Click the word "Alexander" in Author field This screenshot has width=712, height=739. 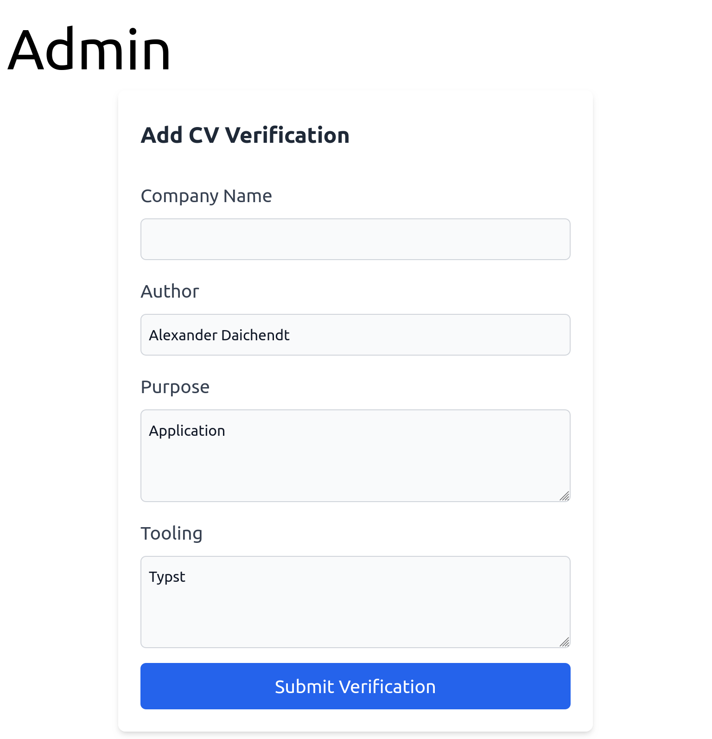coord(183,335)
